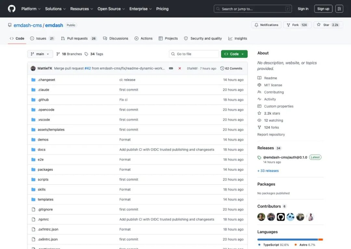Open the command palette icon near Sign up
This screenshot has height=249, width=351.
tap(339, 9)
